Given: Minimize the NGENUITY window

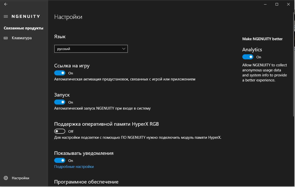Looking at the screenshot, I should point(265,4).
